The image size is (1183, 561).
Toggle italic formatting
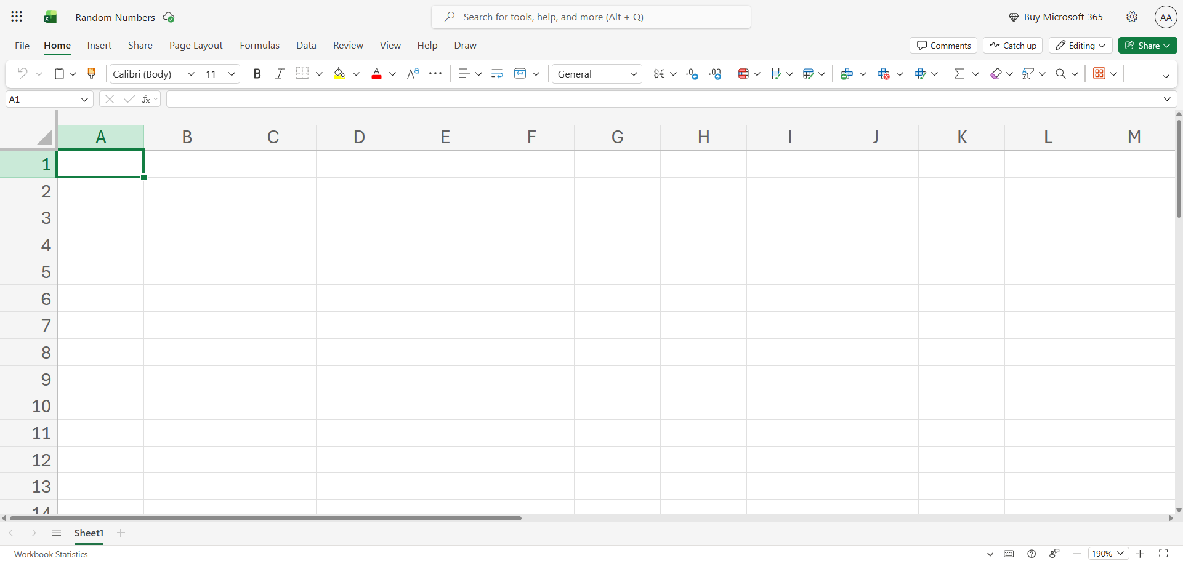click(x=280, y=74)
